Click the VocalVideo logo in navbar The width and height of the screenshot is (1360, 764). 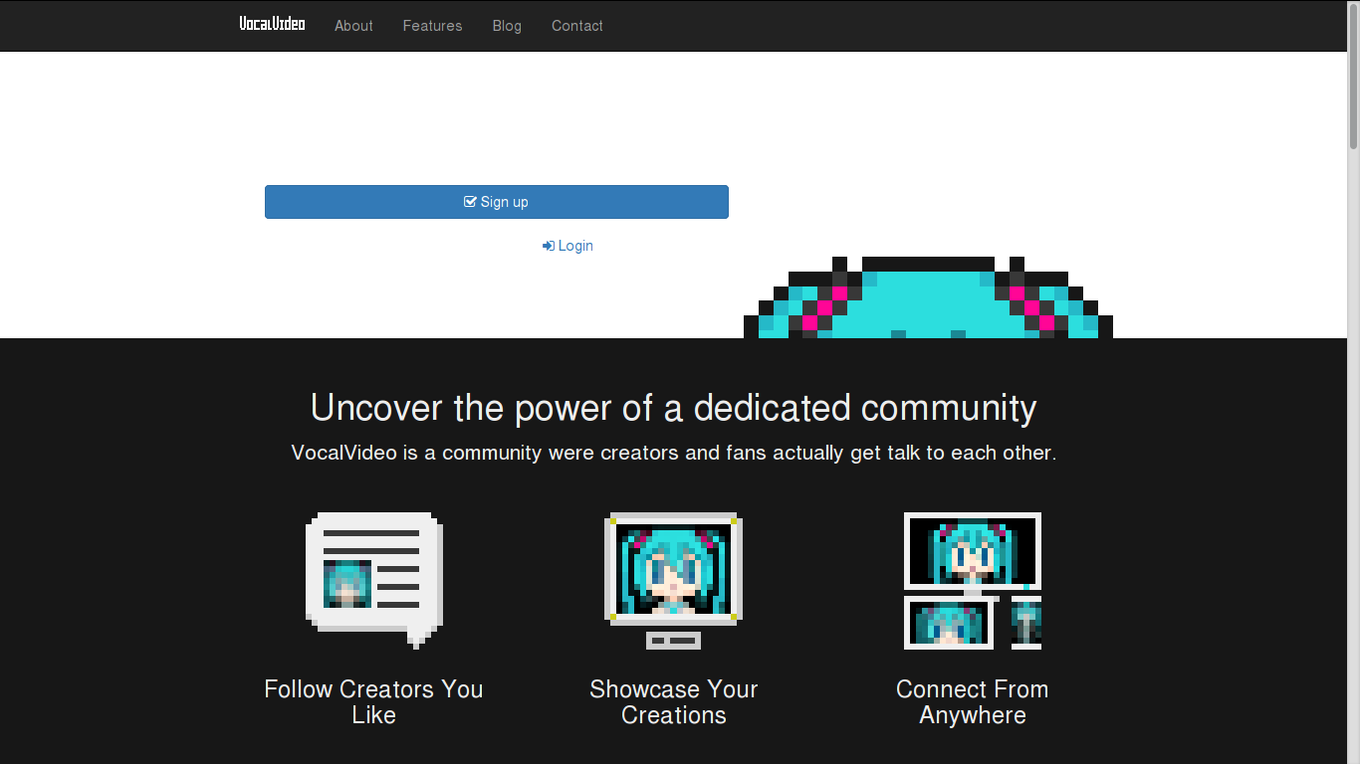pyautogui.click(x=272, y=24)
